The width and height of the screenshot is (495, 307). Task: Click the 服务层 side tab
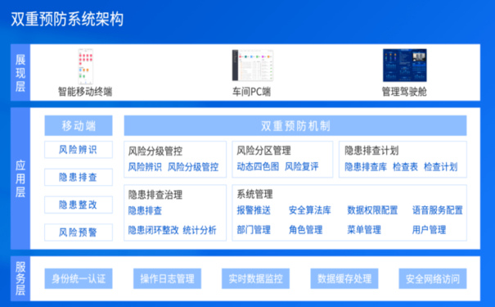pos(20,278)
